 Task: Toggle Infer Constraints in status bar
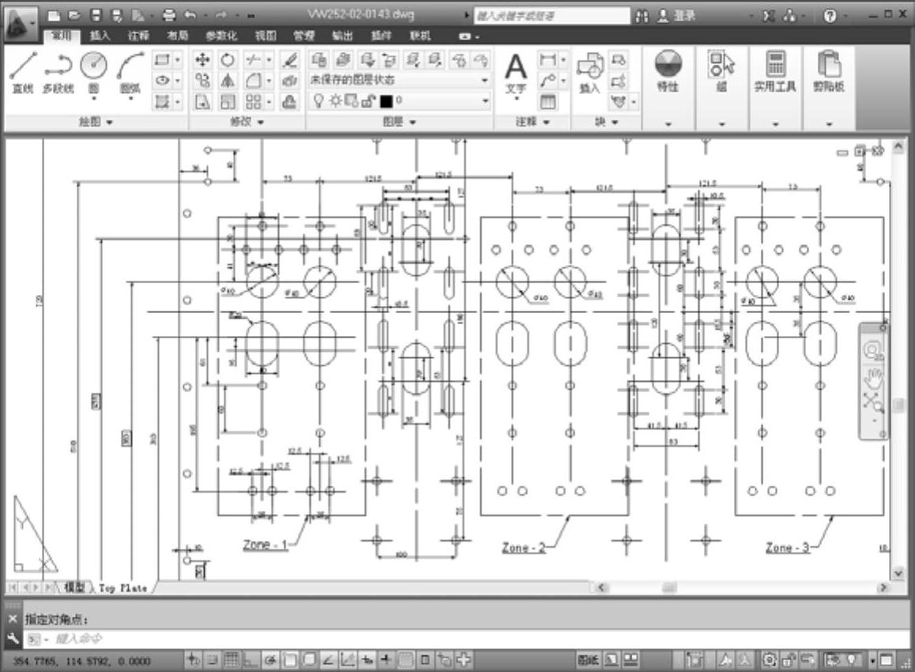[193, 660]
